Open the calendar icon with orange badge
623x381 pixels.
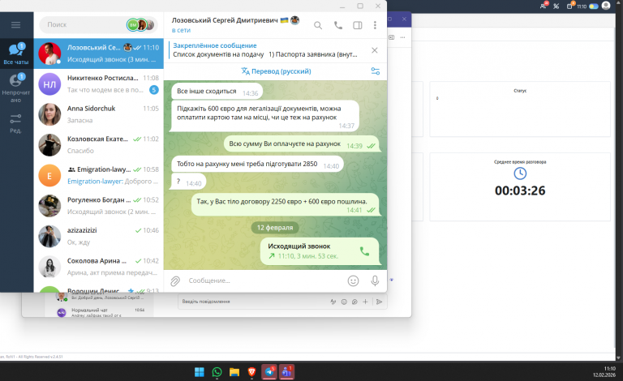(x=569, y=6)
